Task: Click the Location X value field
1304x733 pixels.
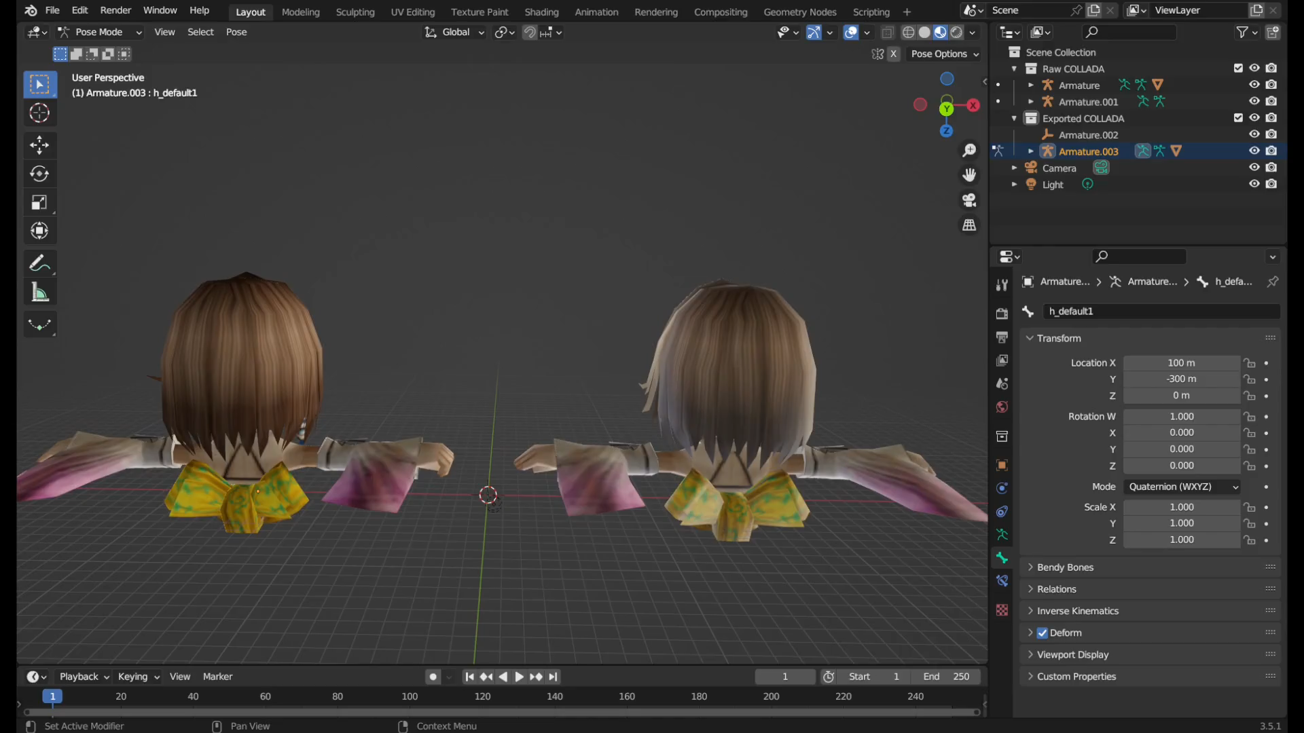Action: click(x=1181, y=363)
